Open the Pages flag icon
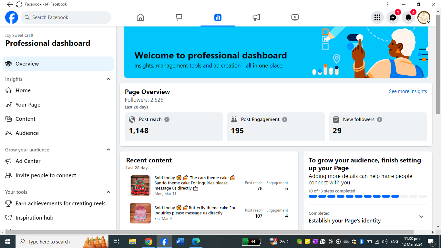This screenshot has width=441, height=248. [x=179, y=17]
